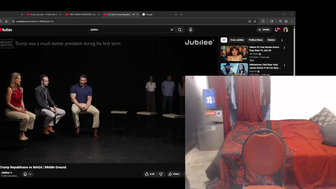Close the Google tab
The height and width of the screenshot is (189, 336).
(176, 14)
